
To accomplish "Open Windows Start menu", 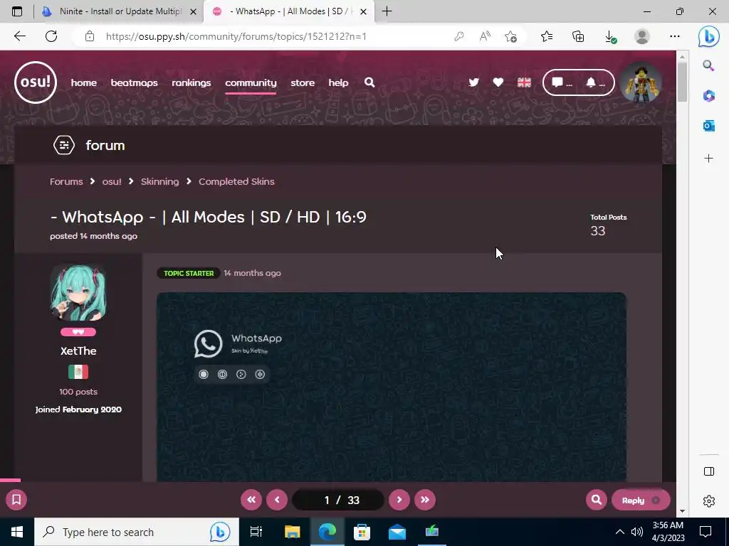I will [17, 532].
